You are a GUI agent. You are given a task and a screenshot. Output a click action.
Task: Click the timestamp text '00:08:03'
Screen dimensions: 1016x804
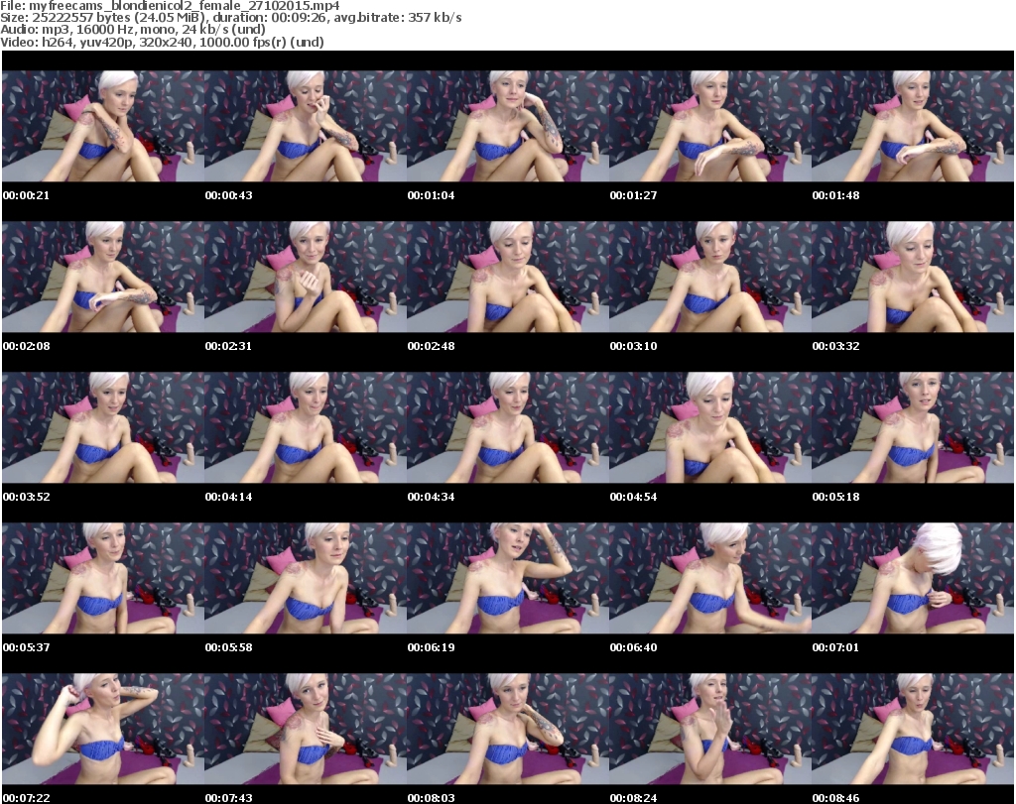(x=431, y=798)
